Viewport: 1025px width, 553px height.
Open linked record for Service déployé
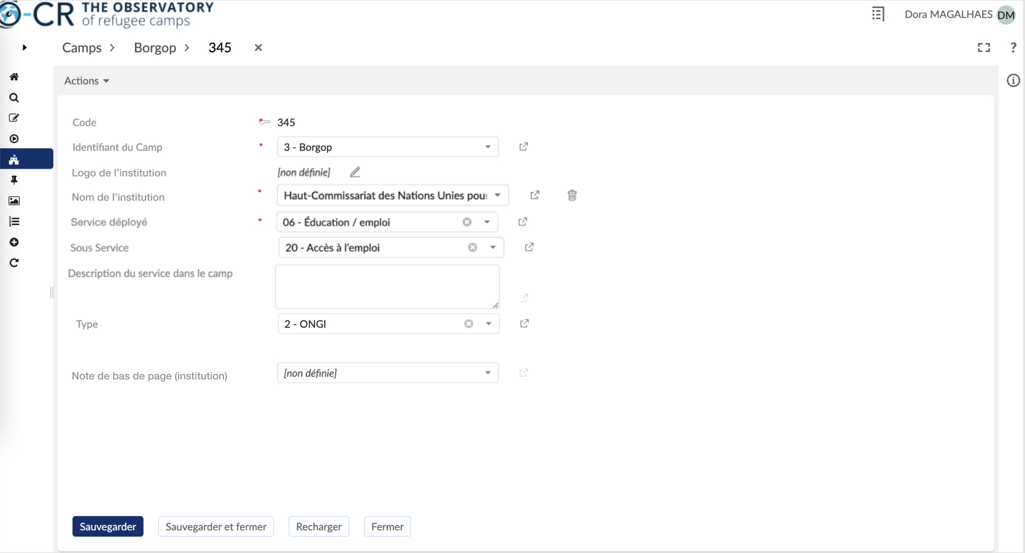tap(523, 221)
